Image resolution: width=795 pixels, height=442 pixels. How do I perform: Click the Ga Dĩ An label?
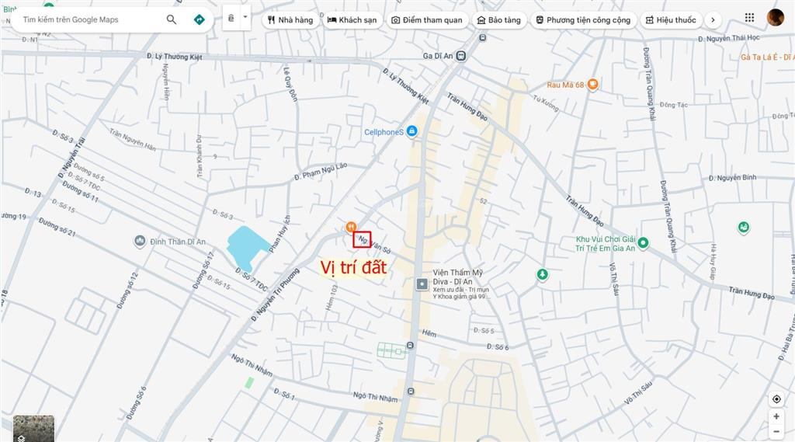(x=438, y=56)
